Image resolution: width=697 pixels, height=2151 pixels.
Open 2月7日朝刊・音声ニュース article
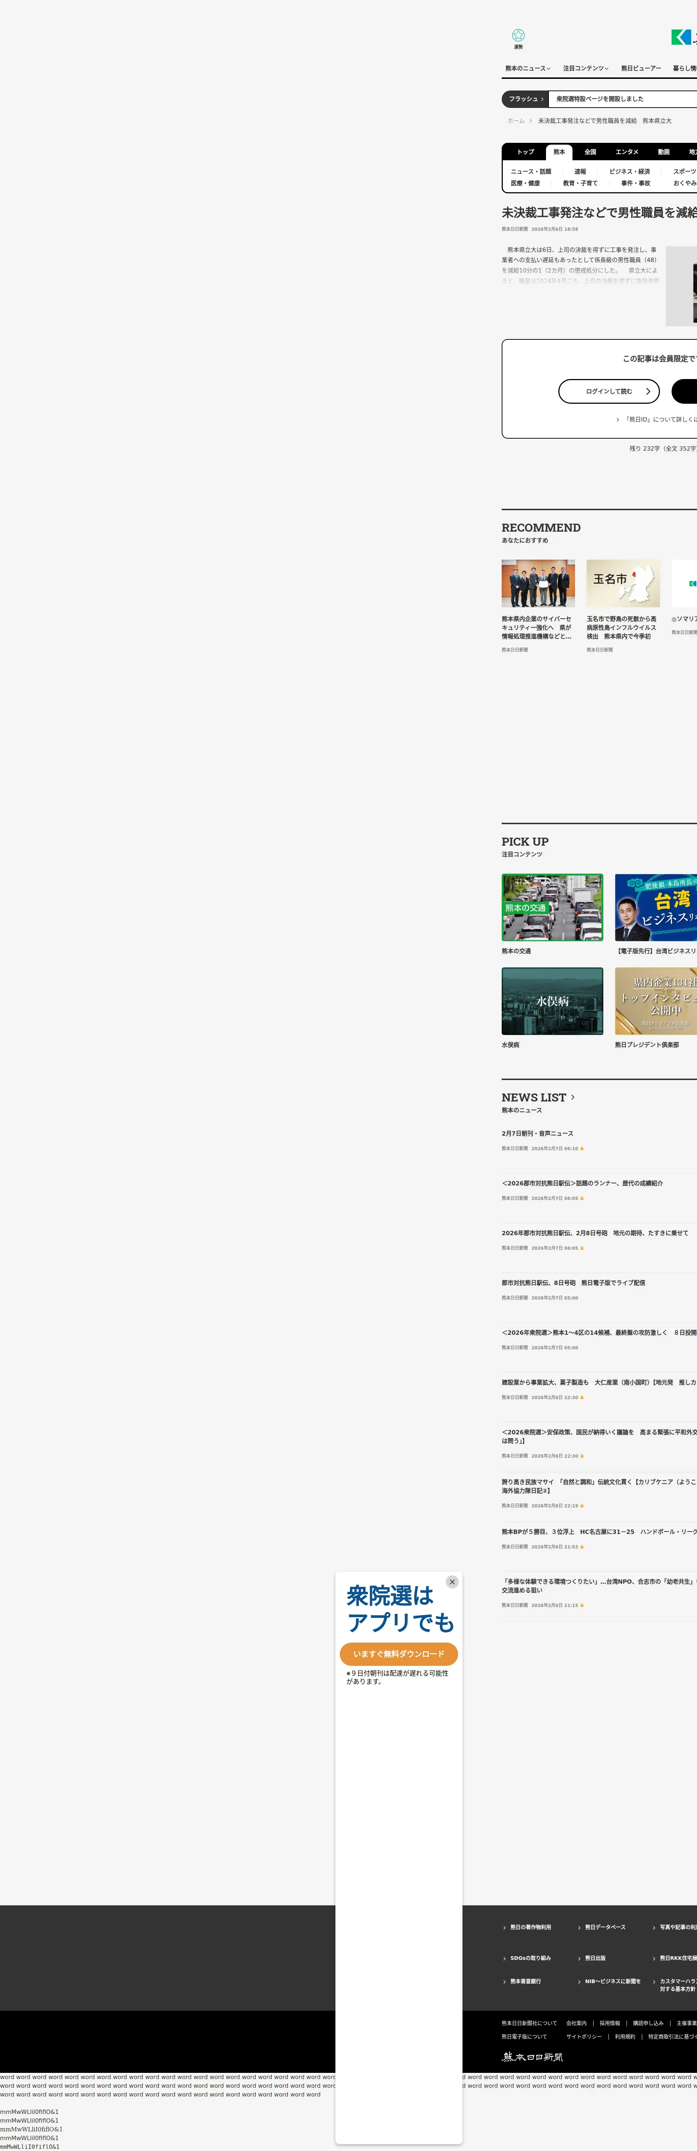tap(537, 1133)
